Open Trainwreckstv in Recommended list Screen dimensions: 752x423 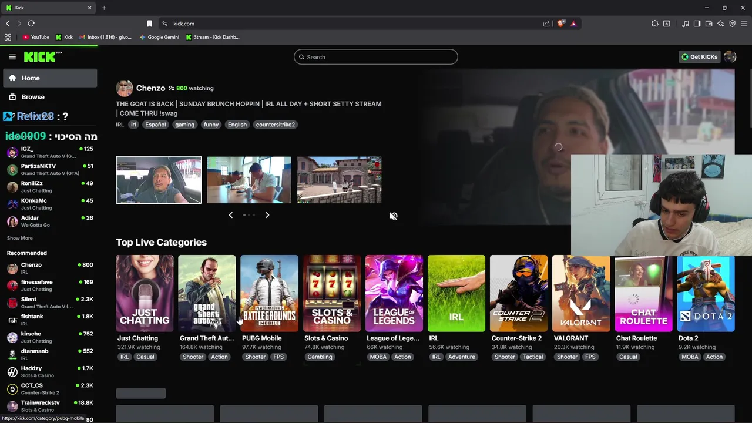50,406
